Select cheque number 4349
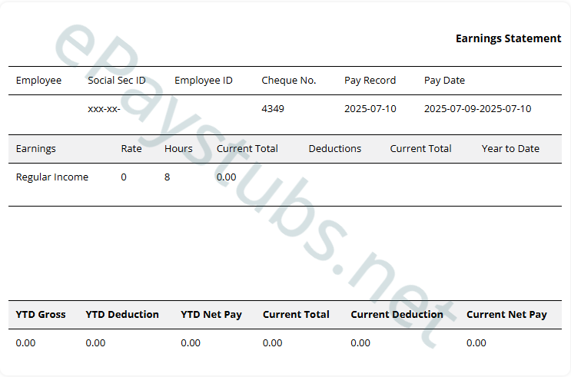This screenshot has width=571, height=377. click(x=272, y=109)
